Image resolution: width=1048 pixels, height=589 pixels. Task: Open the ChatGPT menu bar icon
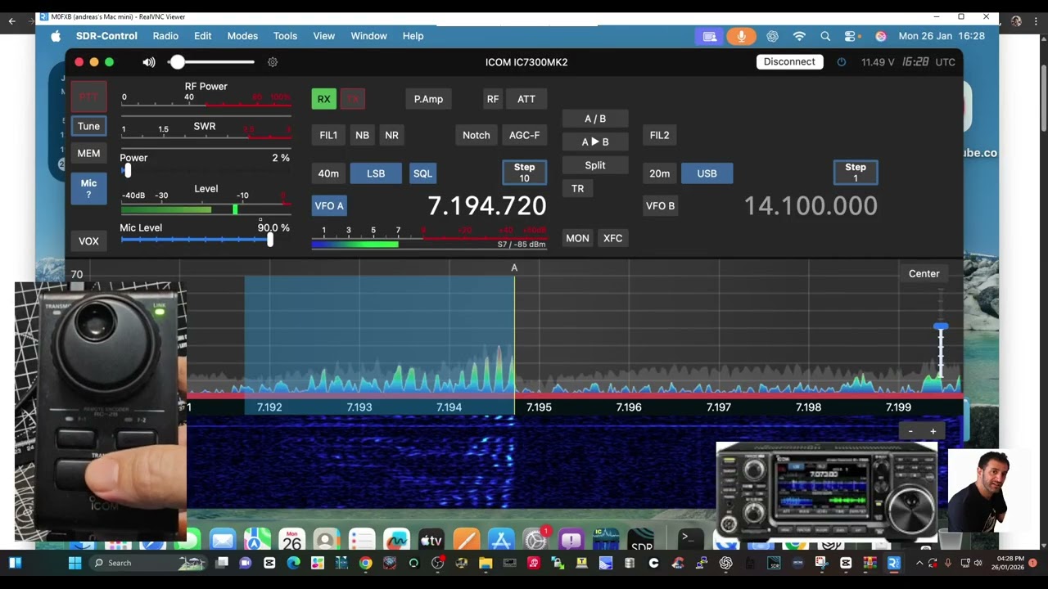772,36
